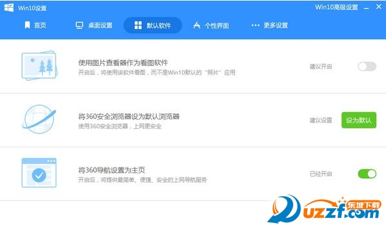The width and height of the screenshot is (386, 234).
Task: Click the green 设为默认 button
Action: 359,120
